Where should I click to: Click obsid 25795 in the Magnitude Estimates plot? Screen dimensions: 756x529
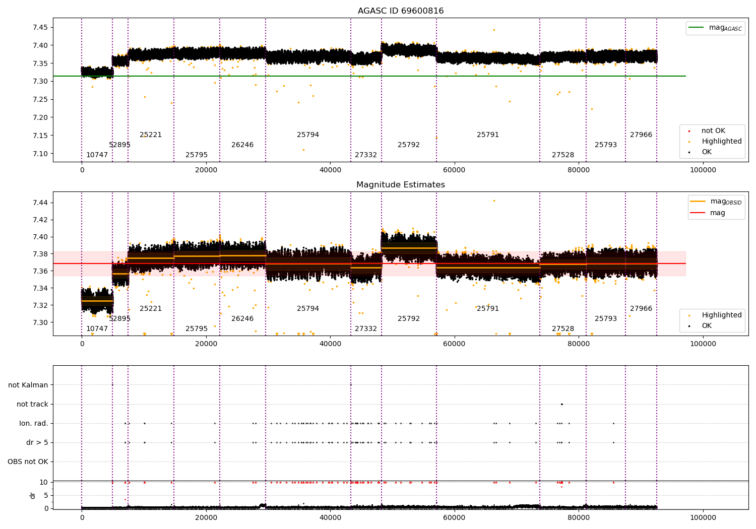197,329
